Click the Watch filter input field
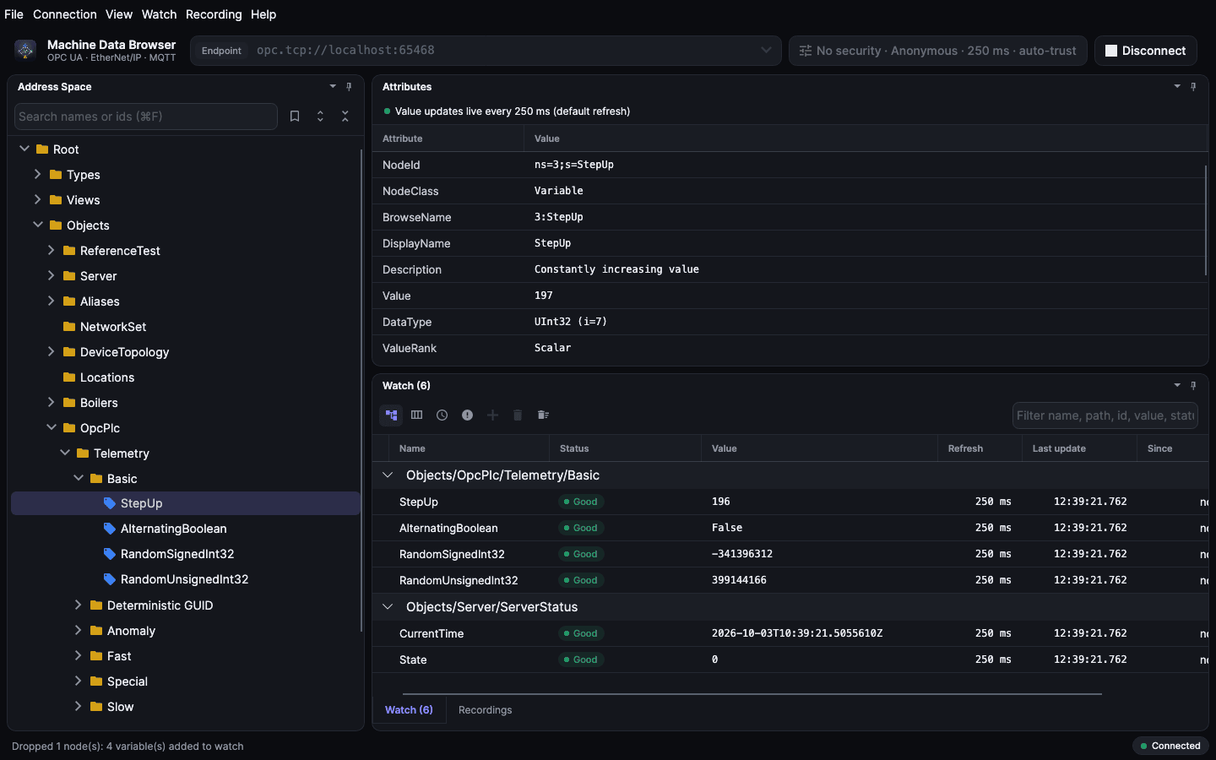The height and width of the screenshot is (760, 1216). [x=1105, y=415]
